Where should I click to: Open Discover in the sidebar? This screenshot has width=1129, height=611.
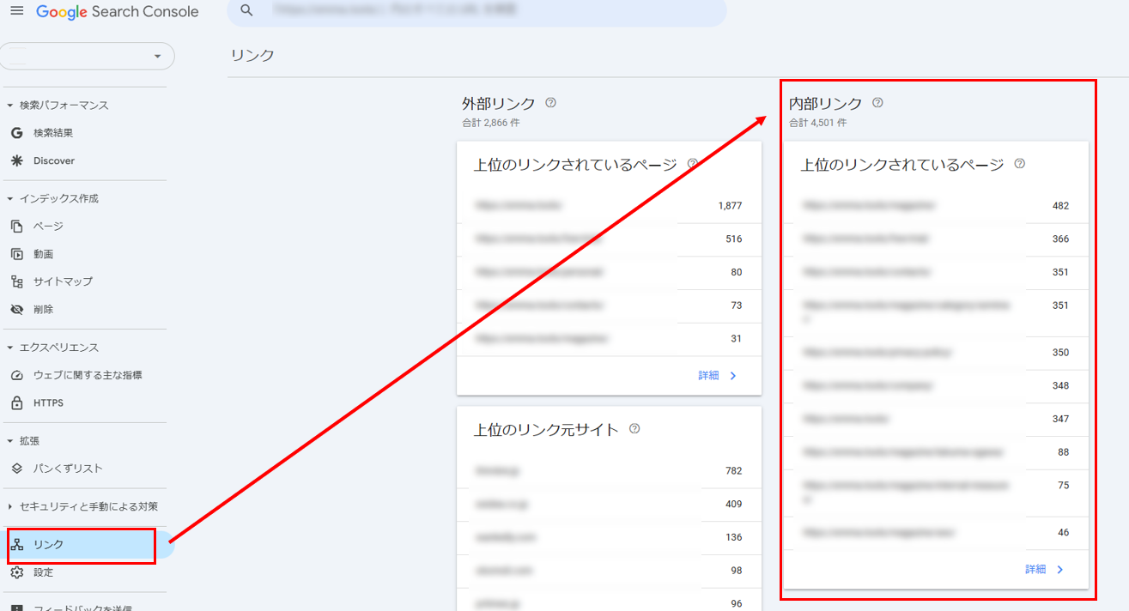click(x=53, y=160)
